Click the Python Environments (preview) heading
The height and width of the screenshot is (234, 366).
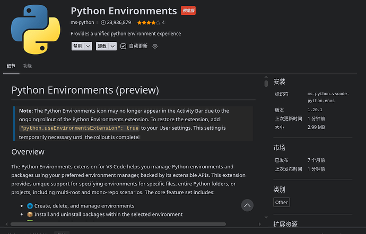coord(85,90)
